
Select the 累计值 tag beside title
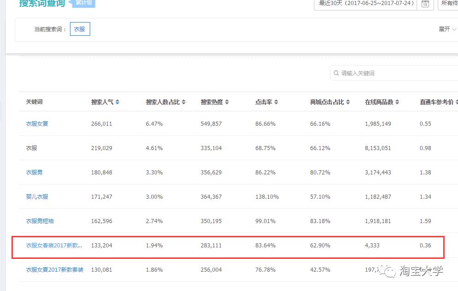[x=83, y=3]
